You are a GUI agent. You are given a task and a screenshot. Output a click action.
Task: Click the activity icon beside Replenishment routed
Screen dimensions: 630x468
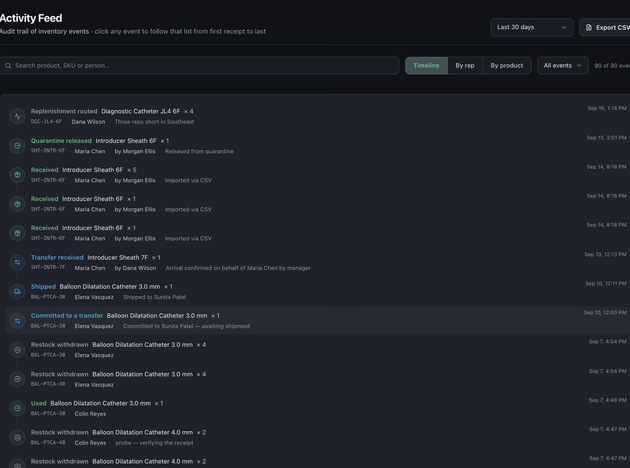click(x=17, y=117)
